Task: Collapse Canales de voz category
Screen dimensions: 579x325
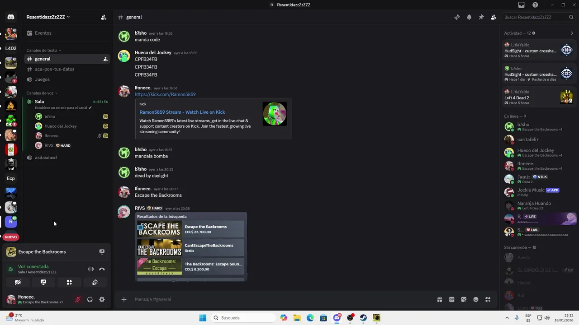Action: pos(42,93)
